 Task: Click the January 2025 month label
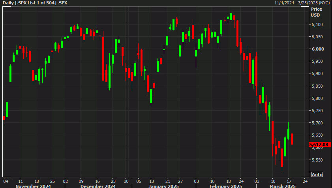(163, 186)
